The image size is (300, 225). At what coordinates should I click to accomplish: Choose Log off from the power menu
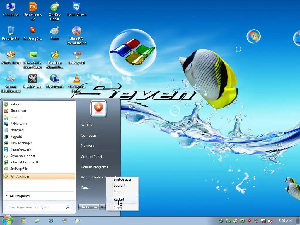pos(122,185)
